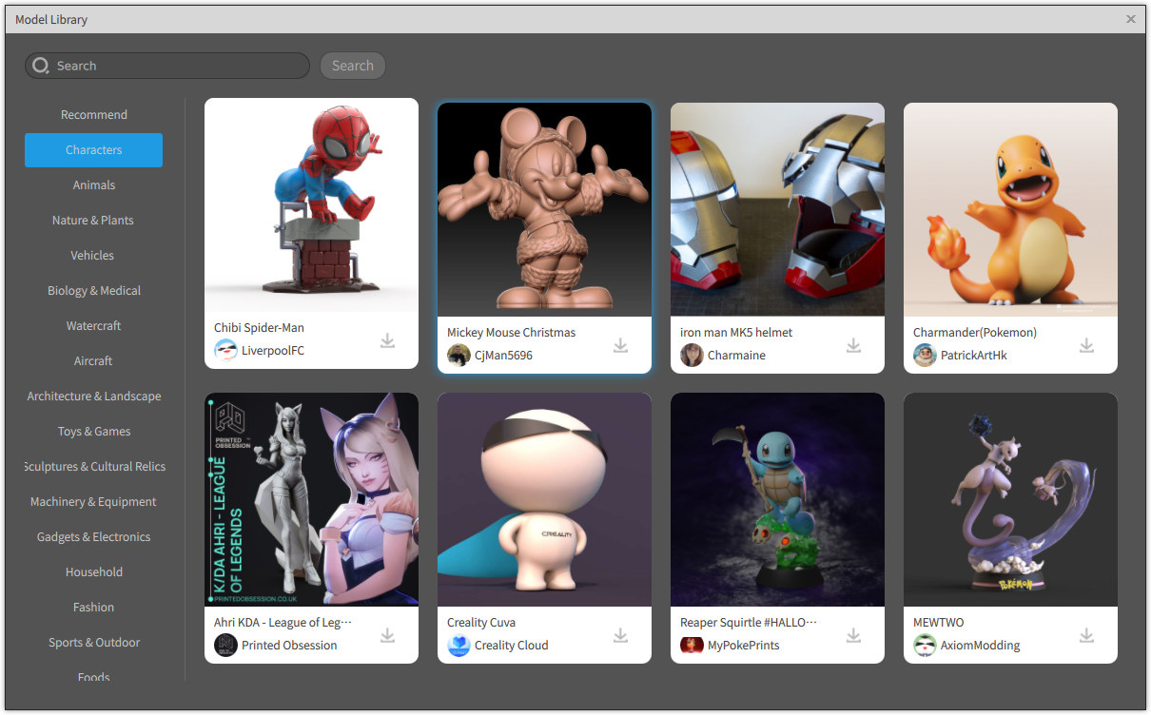Close the Model Library window

1131,19
